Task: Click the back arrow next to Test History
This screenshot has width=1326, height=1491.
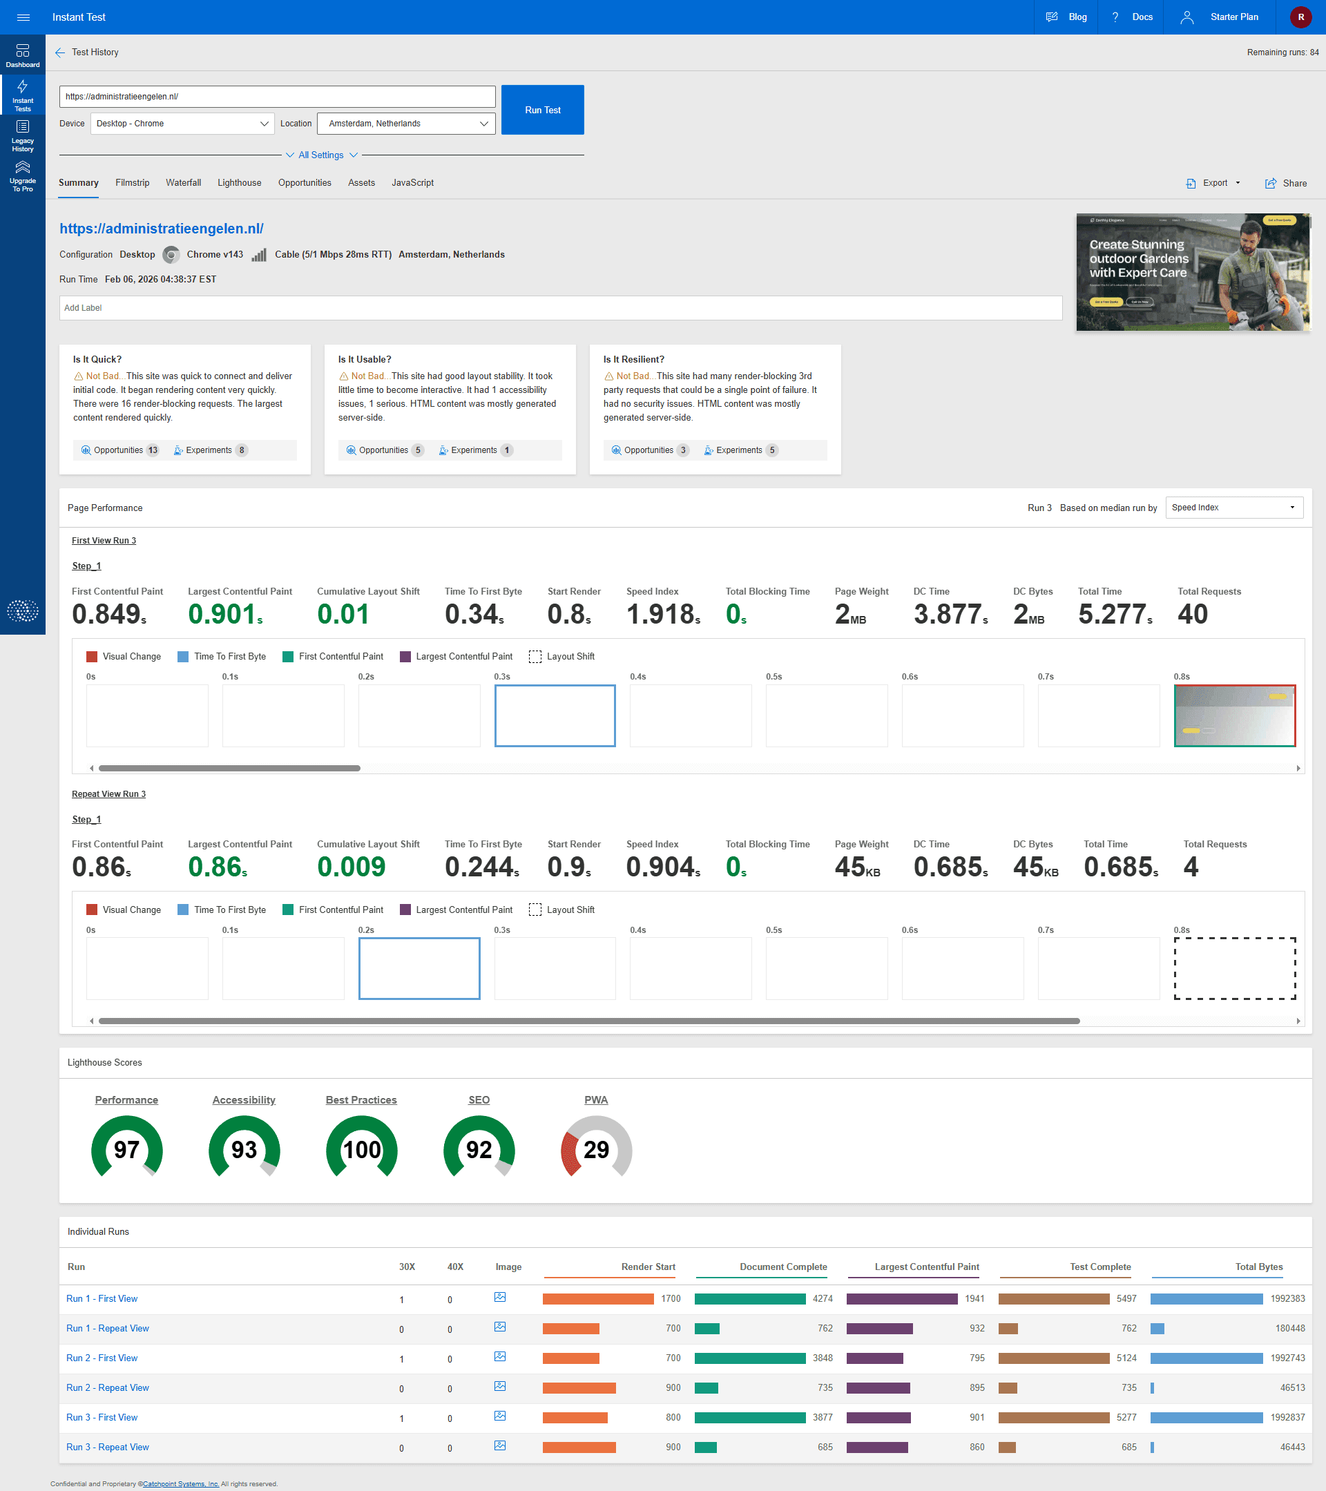Action: [60, 52]
